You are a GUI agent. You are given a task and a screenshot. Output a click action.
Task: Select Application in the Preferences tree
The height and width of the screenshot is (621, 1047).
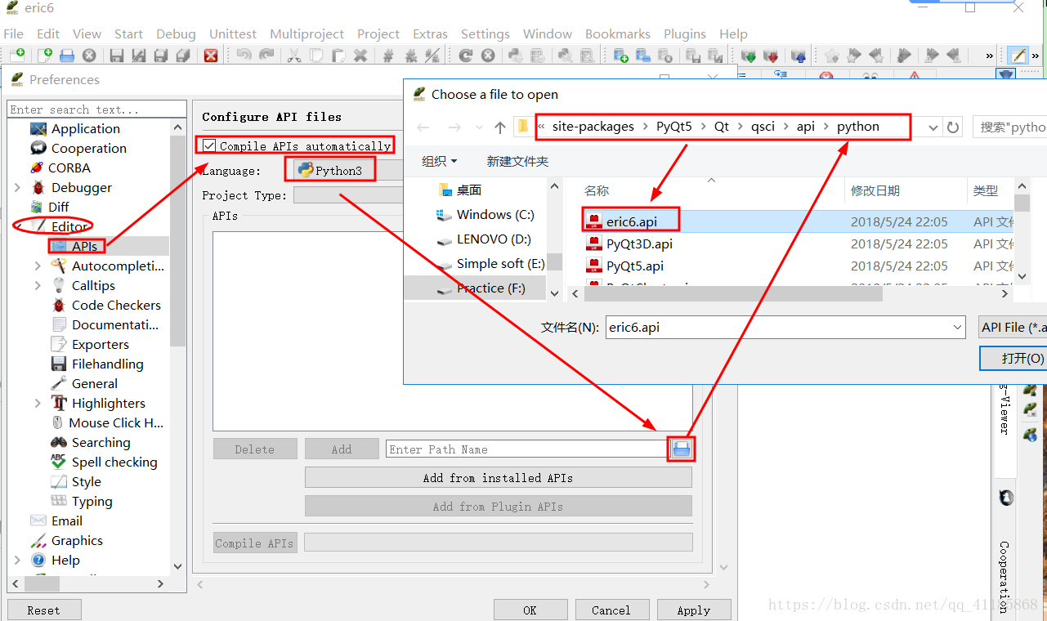coord(85,129)
